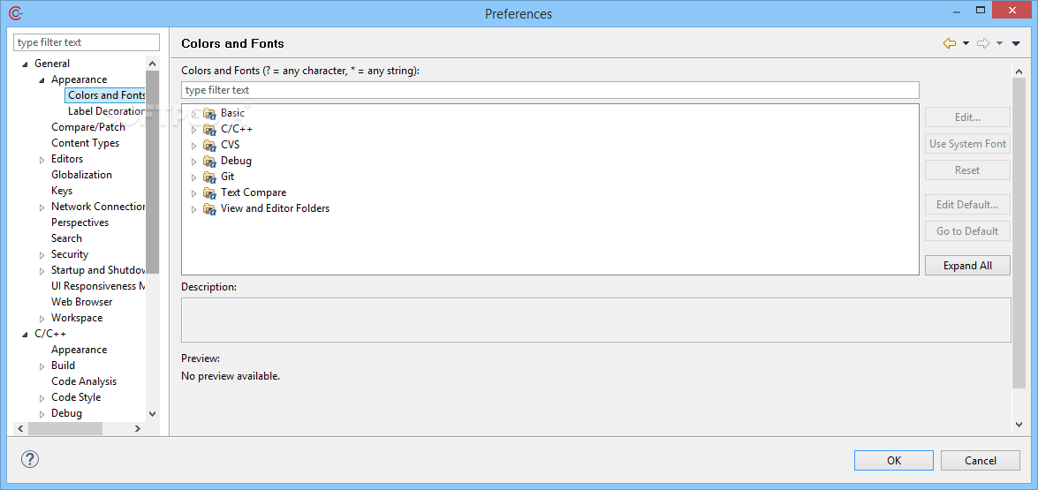This screenshot has height=490, width=1038.
Task: Expand the Basic colors and fonts category
Action: point(194,114)
